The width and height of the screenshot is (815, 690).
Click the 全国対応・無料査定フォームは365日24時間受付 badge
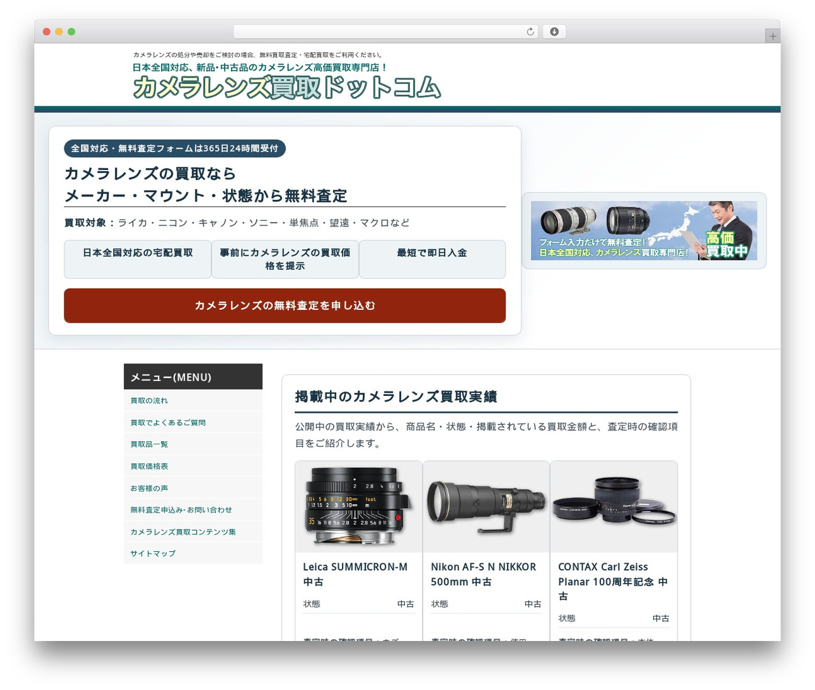tap(174, 148)
